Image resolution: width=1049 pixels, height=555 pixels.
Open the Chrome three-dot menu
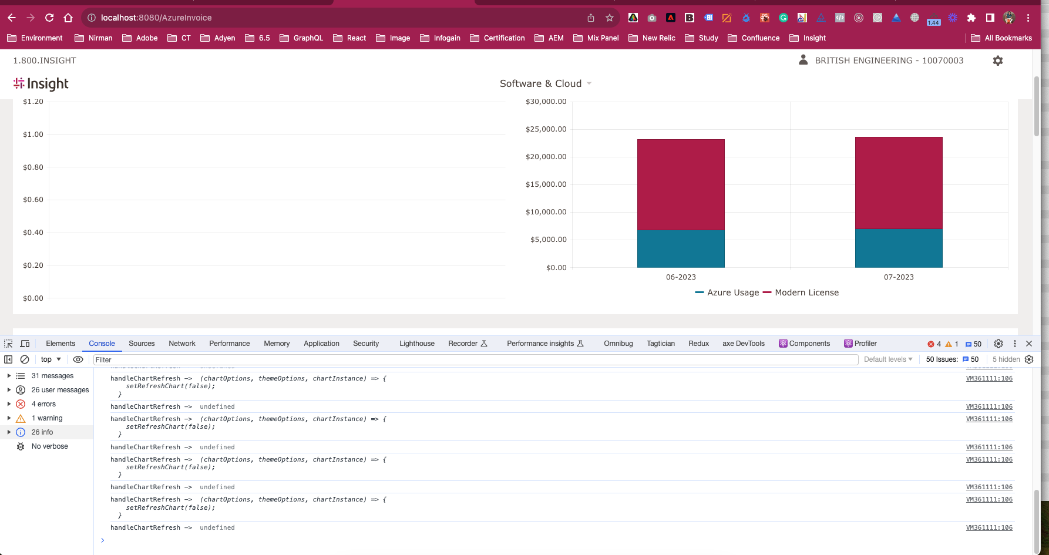coord(1028,18)
